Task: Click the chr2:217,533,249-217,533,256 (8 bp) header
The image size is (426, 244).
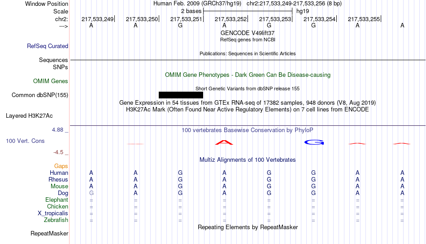Action: pyautogui.click(x=294, y=4)
